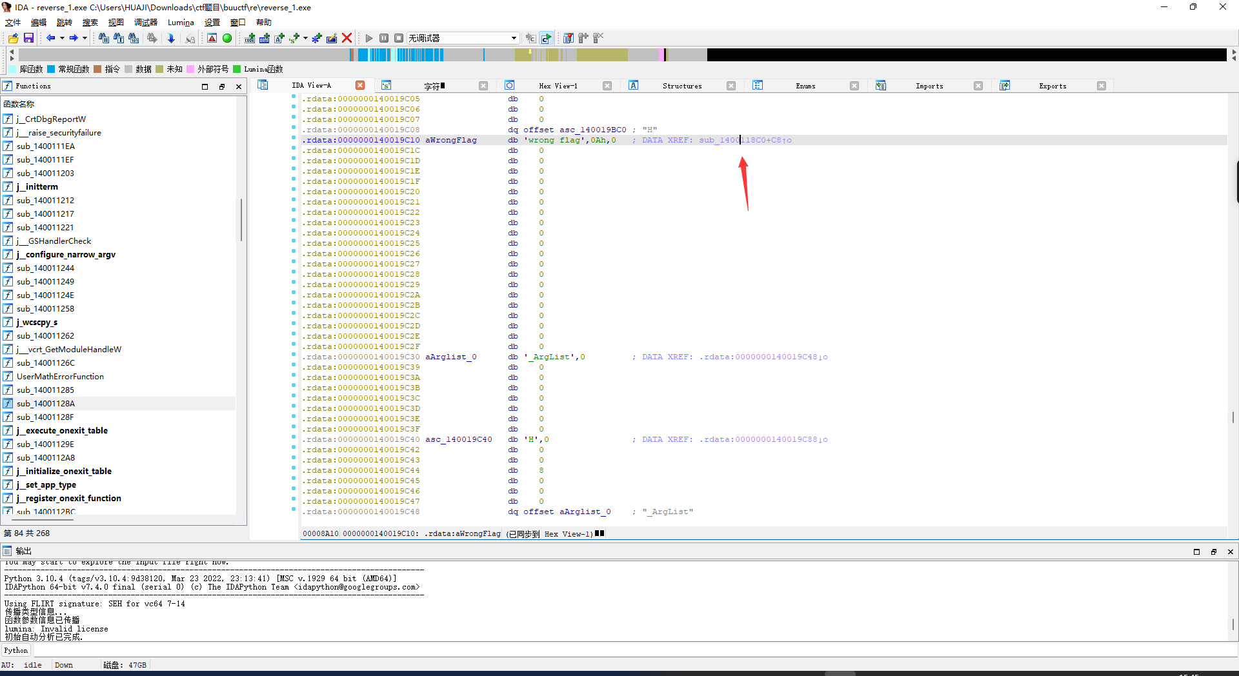Jump back with the blue left arrow
The image size is (1239, 676).
click(50, 38)
